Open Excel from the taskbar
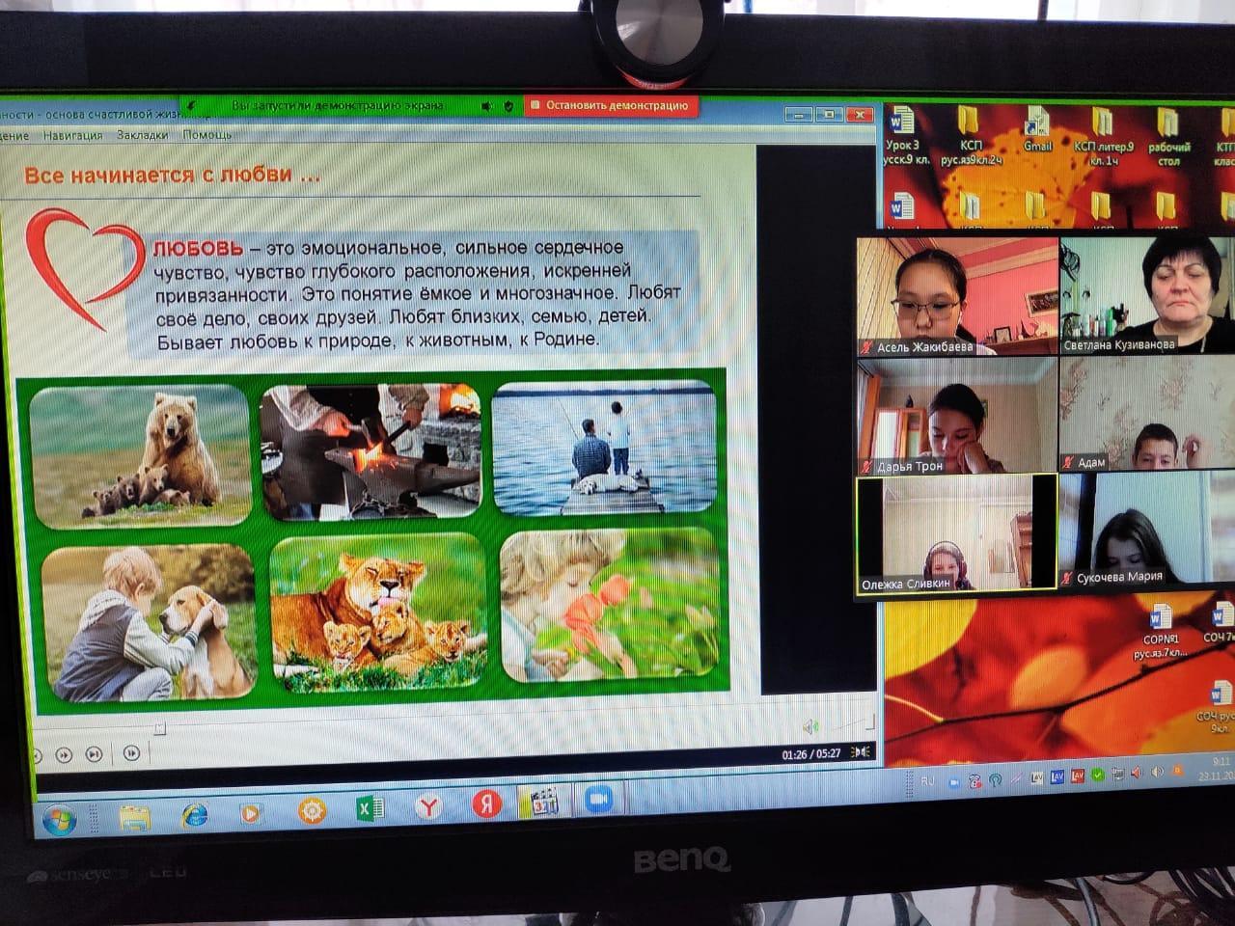1235x926 pixels. [x=370, y=808]
